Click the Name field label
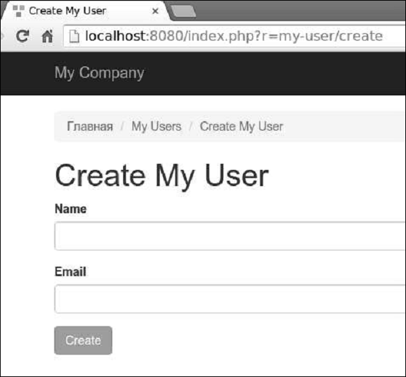 click(70, 209)
